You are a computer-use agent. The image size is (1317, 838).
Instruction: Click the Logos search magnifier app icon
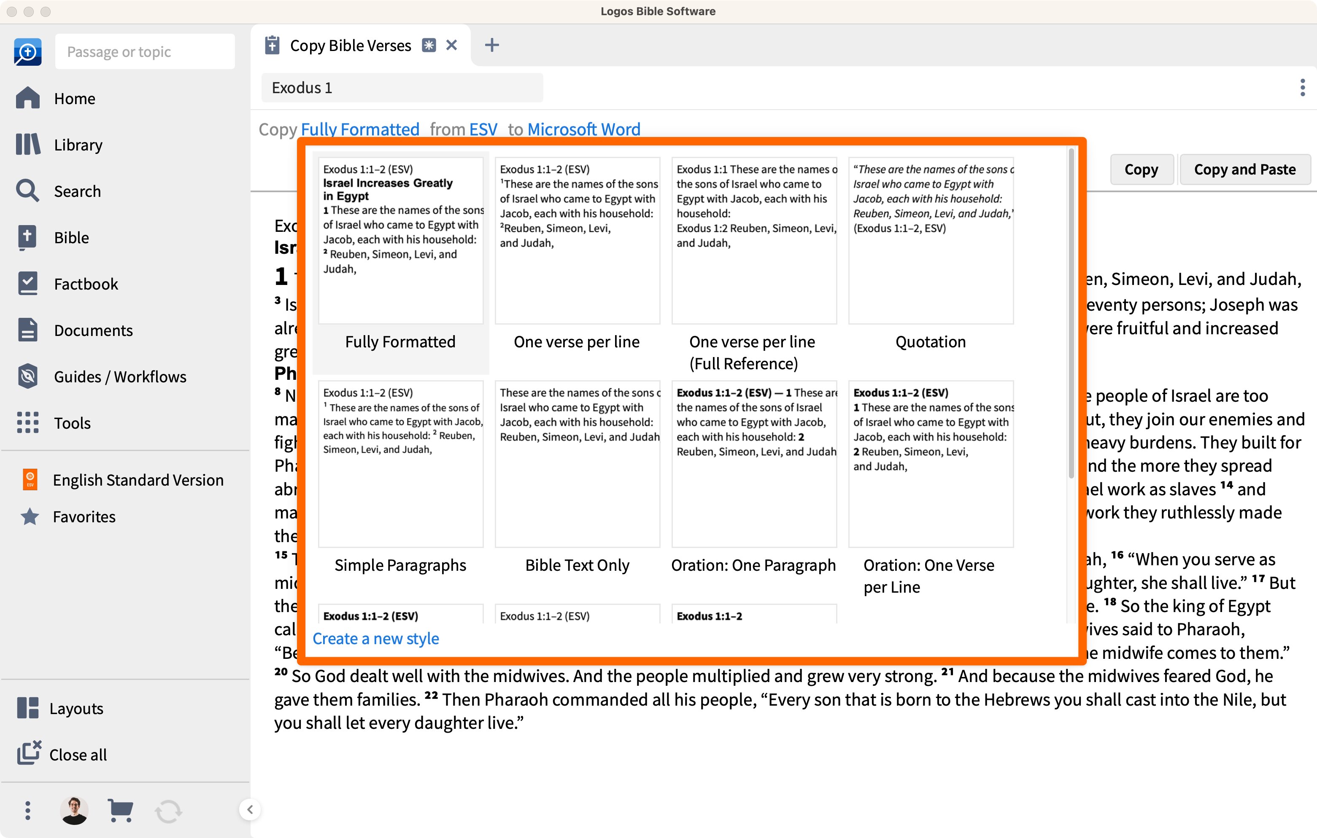27,51
